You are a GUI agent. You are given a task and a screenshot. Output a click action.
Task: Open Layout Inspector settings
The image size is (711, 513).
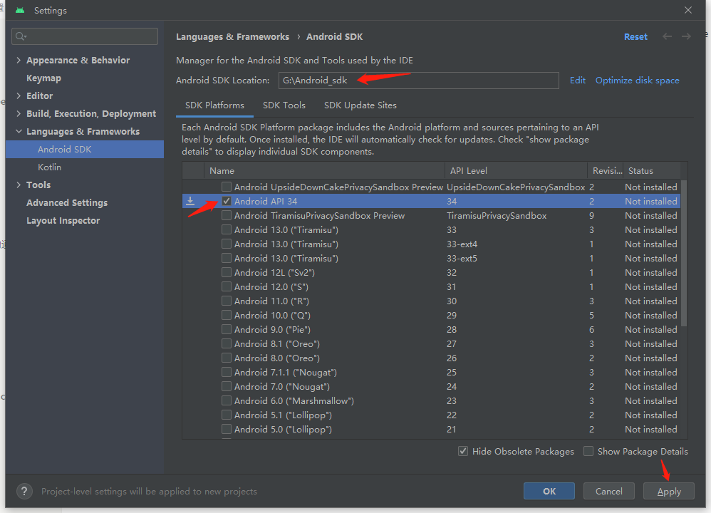point(63,220)
